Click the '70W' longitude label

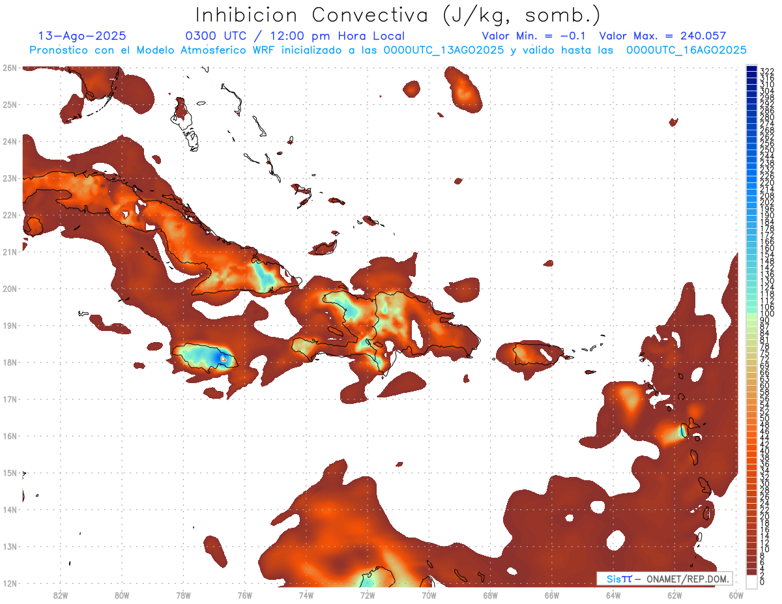[429, 595]
